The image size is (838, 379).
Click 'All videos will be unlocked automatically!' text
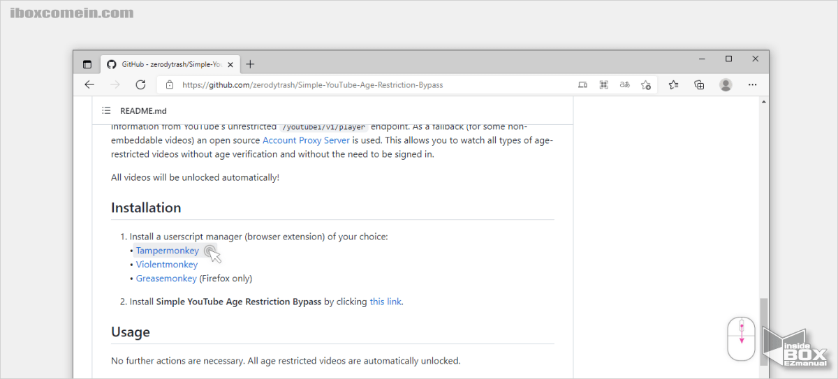point(195,177)
